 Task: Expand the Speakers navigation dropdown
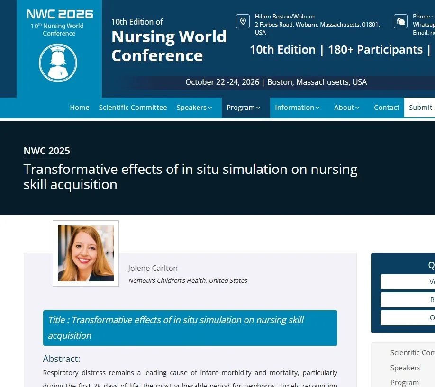tap(194, 108)
